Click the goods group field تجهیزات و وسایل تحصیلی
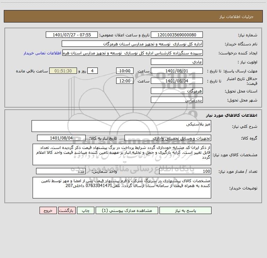The width and height of the screenshot is (267, 258). (x=168, y=138)
